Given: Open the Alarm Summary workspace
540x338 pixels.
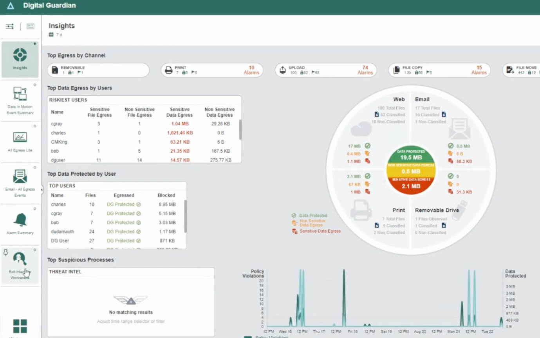Looking at the screenshot, I should (x=20, y=224).
